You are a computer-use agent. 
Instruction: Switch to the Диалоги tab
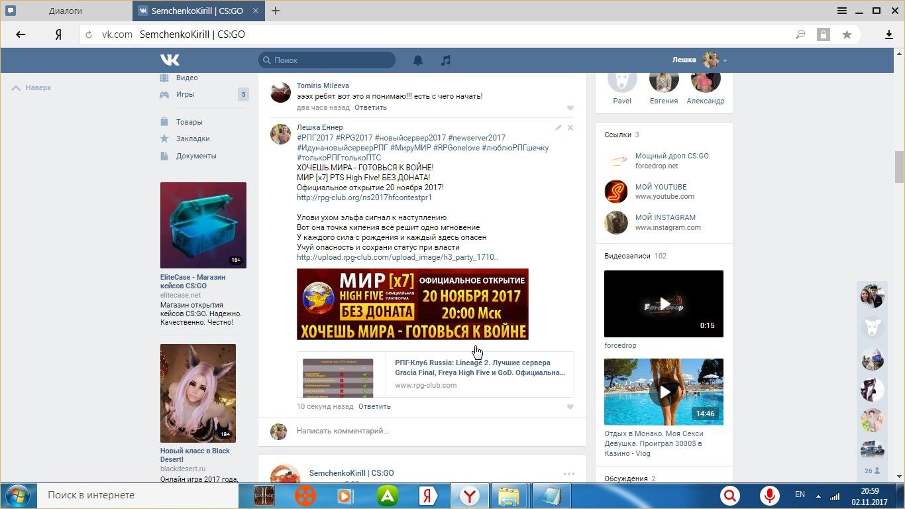(66, 11)
